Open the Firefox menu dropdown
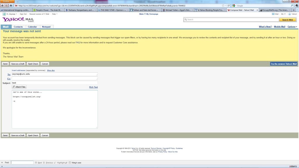299x168 pixels. tap(7, 1)
